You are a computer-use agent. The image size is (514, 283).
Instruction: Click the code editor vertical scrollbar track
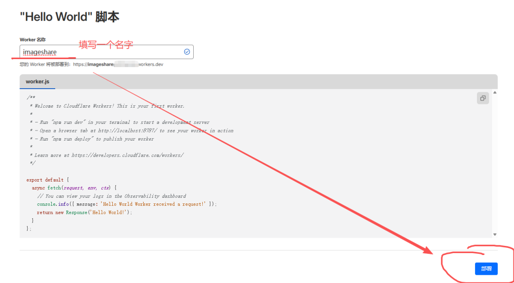click(495, 162)
